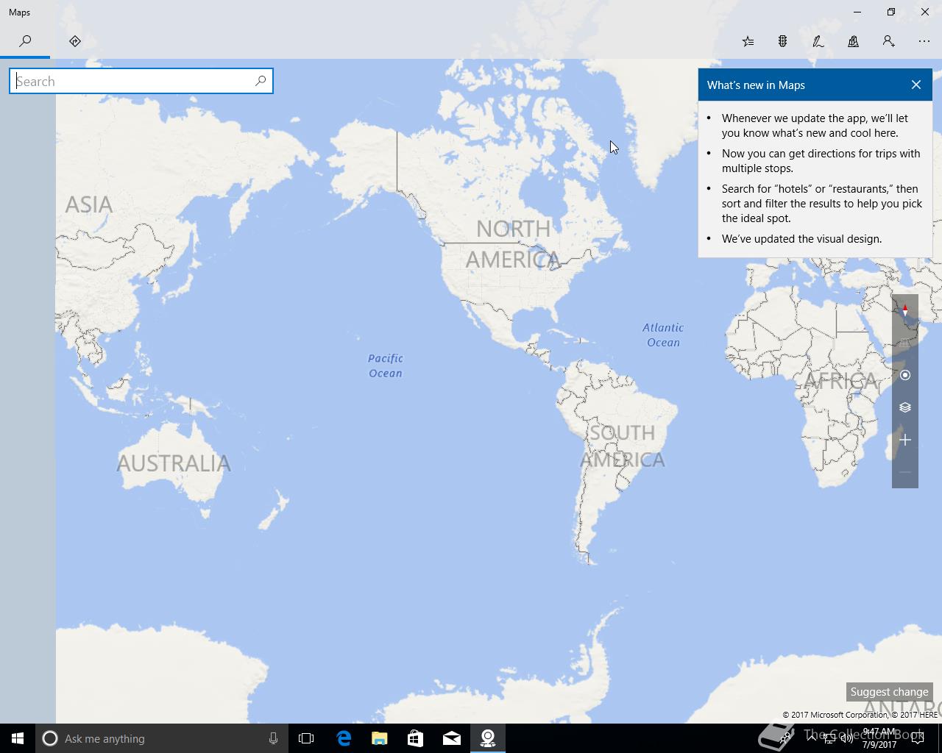The height and width of the screenshot is (753, 942).
Task: Open File Explorer from taskbar
Action: pyautogui.click(x=379, y=738)
